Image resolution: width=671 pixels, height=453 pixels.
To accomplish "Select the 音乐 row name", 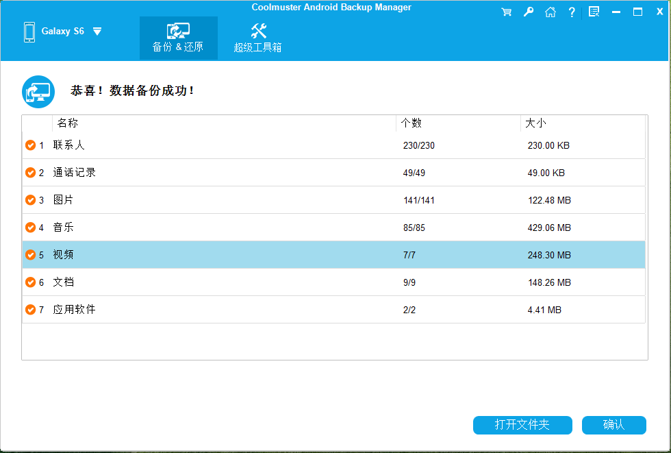I will (63, 228).
